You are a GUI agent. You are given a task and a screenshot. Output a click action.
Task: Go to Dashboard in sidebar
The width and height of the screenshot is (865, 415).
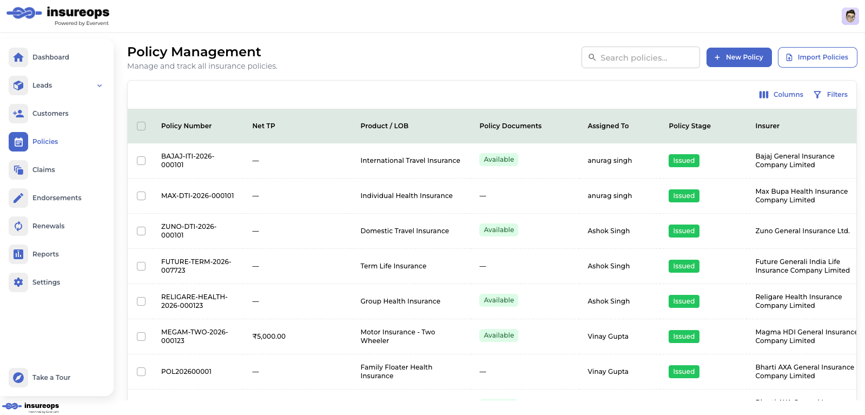[x=51, y=57]
